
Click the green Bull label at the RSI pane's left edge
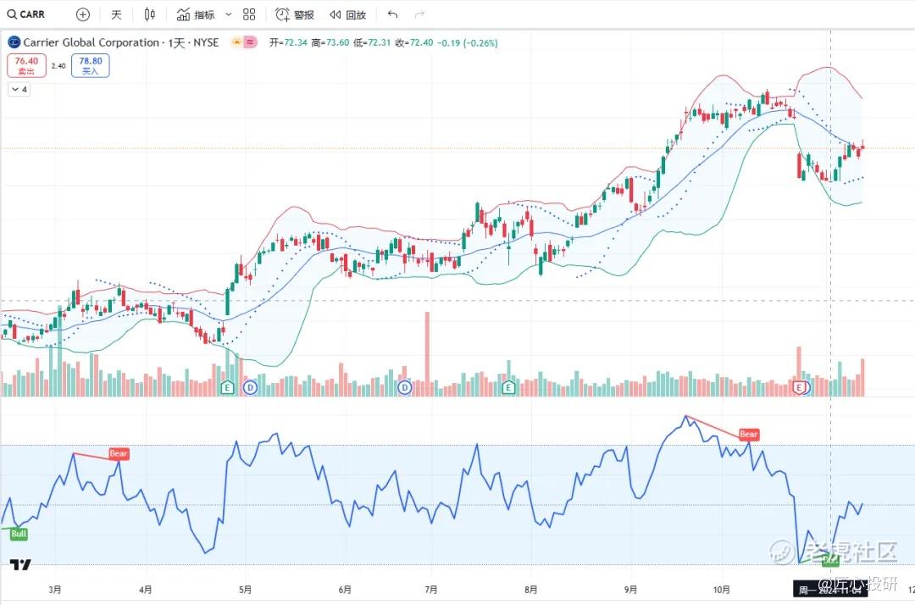tap(19, 533)
